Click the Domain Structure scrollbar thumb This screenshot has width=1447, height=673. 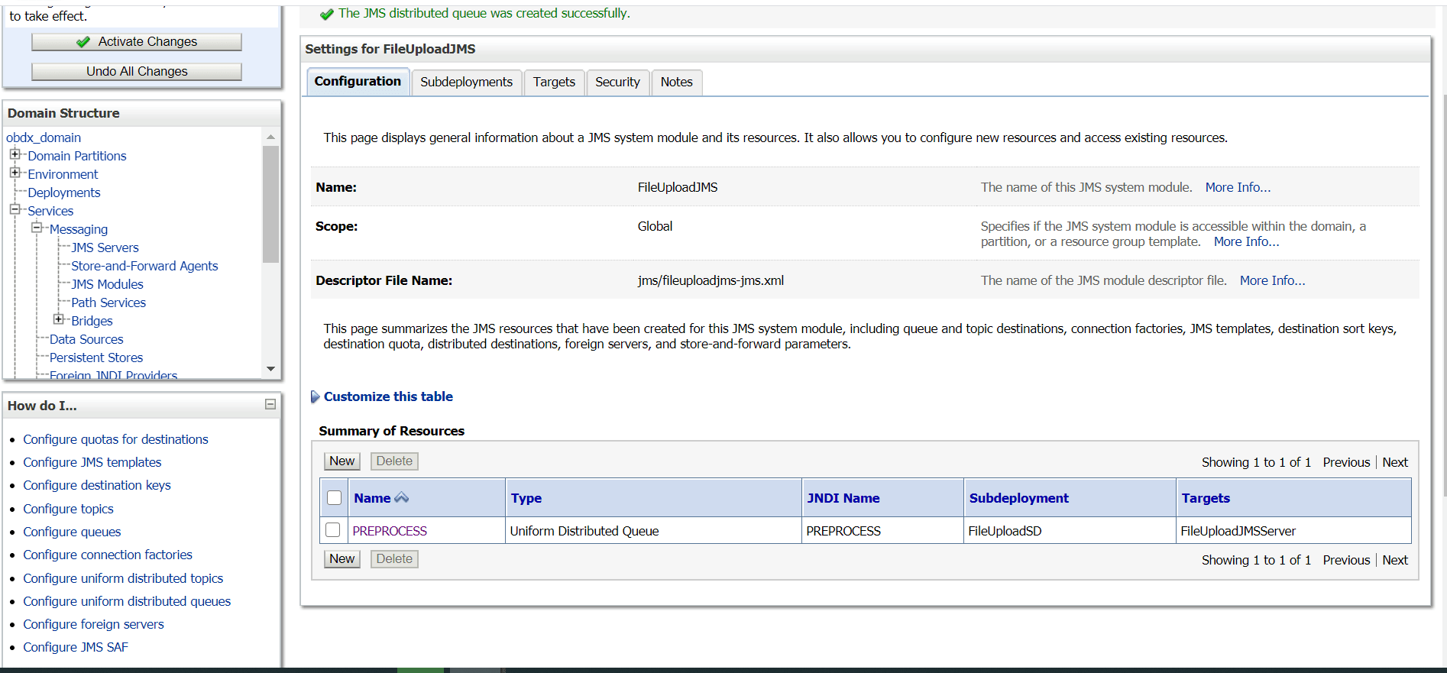(270, 204)
